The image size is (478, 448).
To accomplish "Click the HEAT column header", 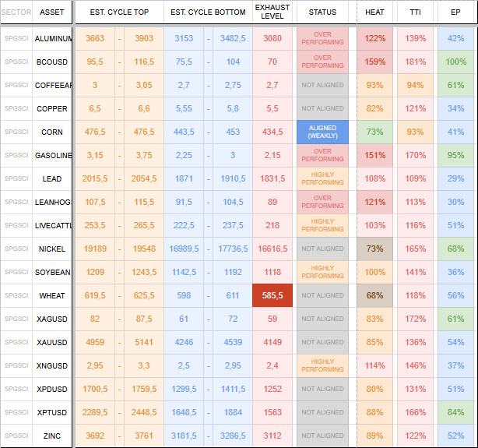I will point(374,12).
